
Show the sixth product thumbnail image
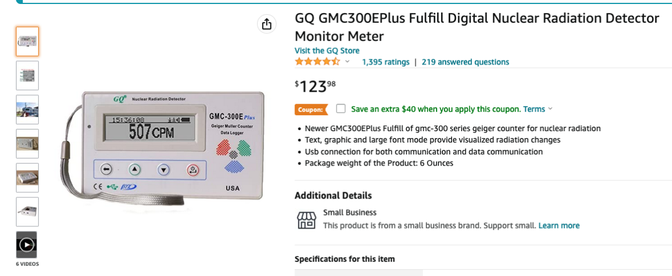pos(27,212)
